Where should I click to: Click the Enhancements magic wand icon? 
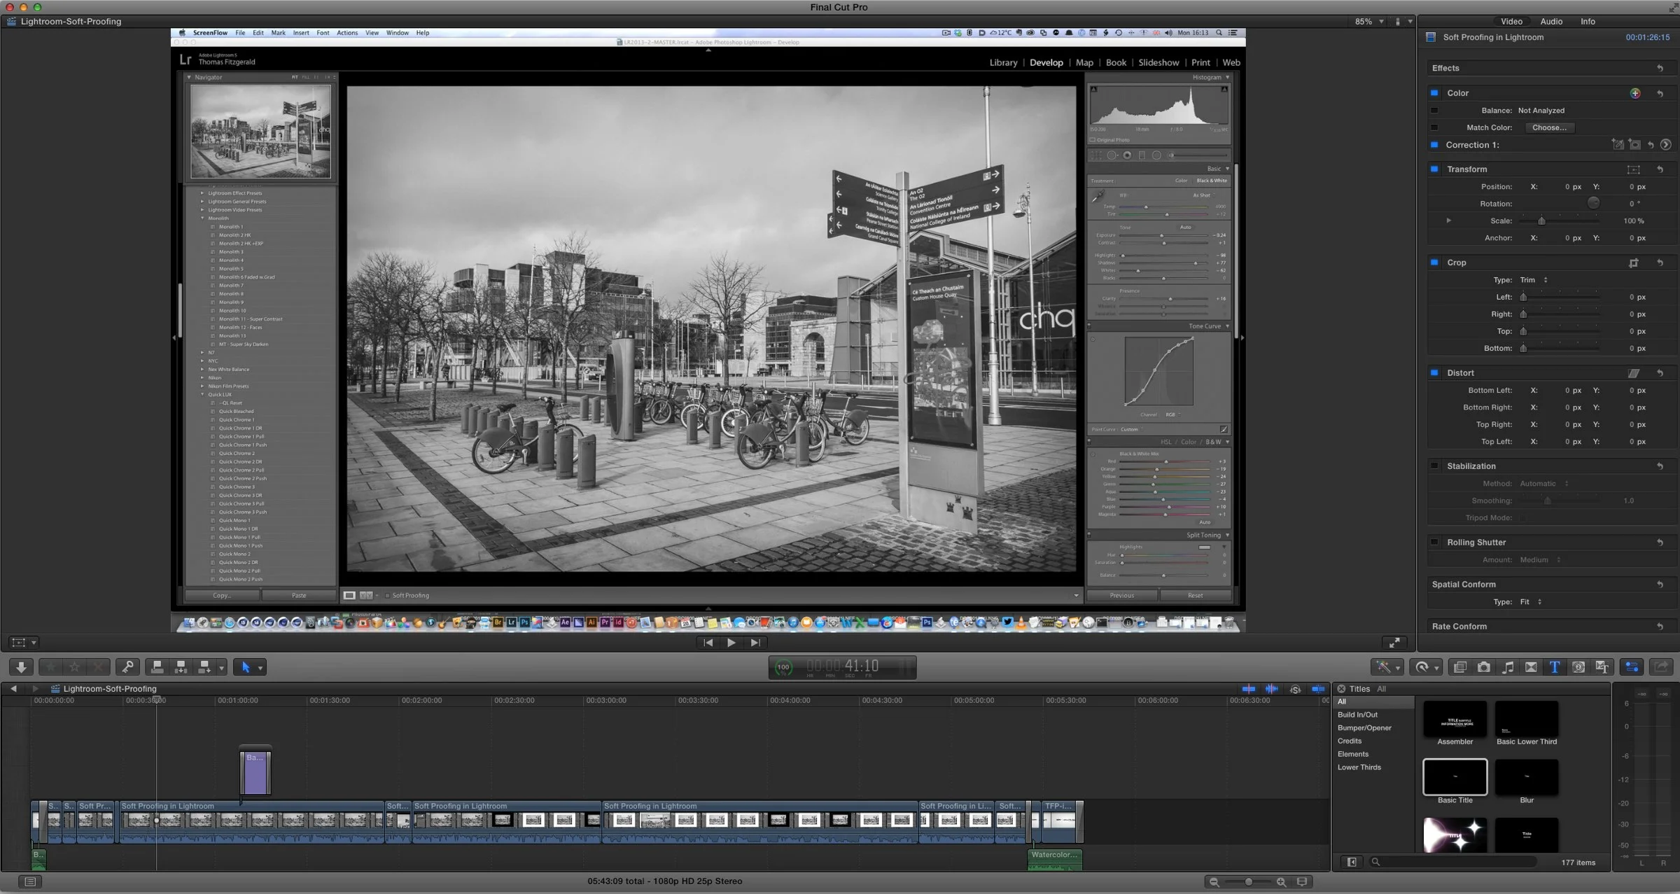(x=1384, y=667)
